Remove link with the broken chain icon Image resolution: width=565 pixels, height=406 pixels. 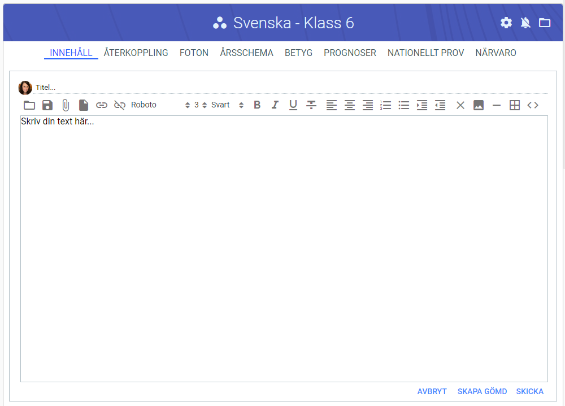click(x=120, y=105)
